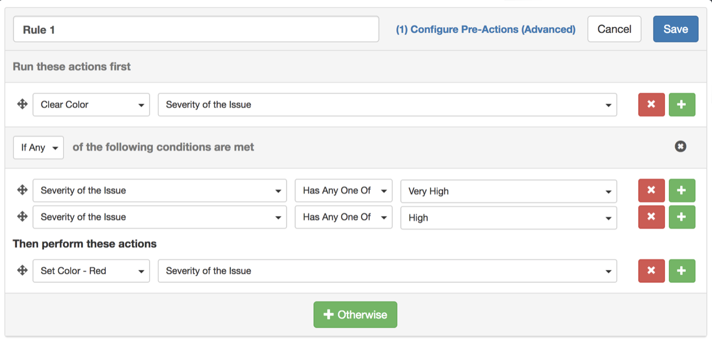
Task: Open the Has Any One Of operator for the High row
Action: tap(343, 217)
